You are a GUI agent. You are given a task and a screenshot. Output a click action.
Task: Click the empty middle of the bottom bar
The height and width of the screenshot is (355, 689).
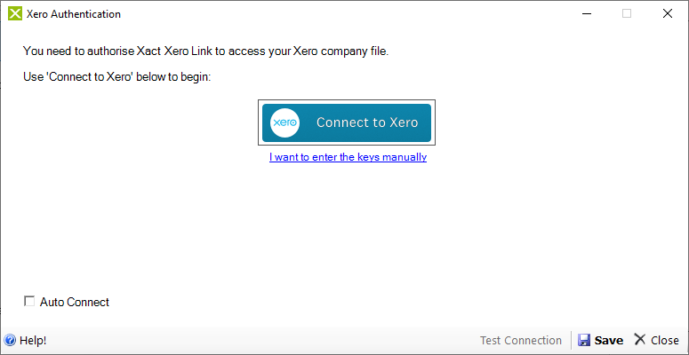click(x=258, y=341)
